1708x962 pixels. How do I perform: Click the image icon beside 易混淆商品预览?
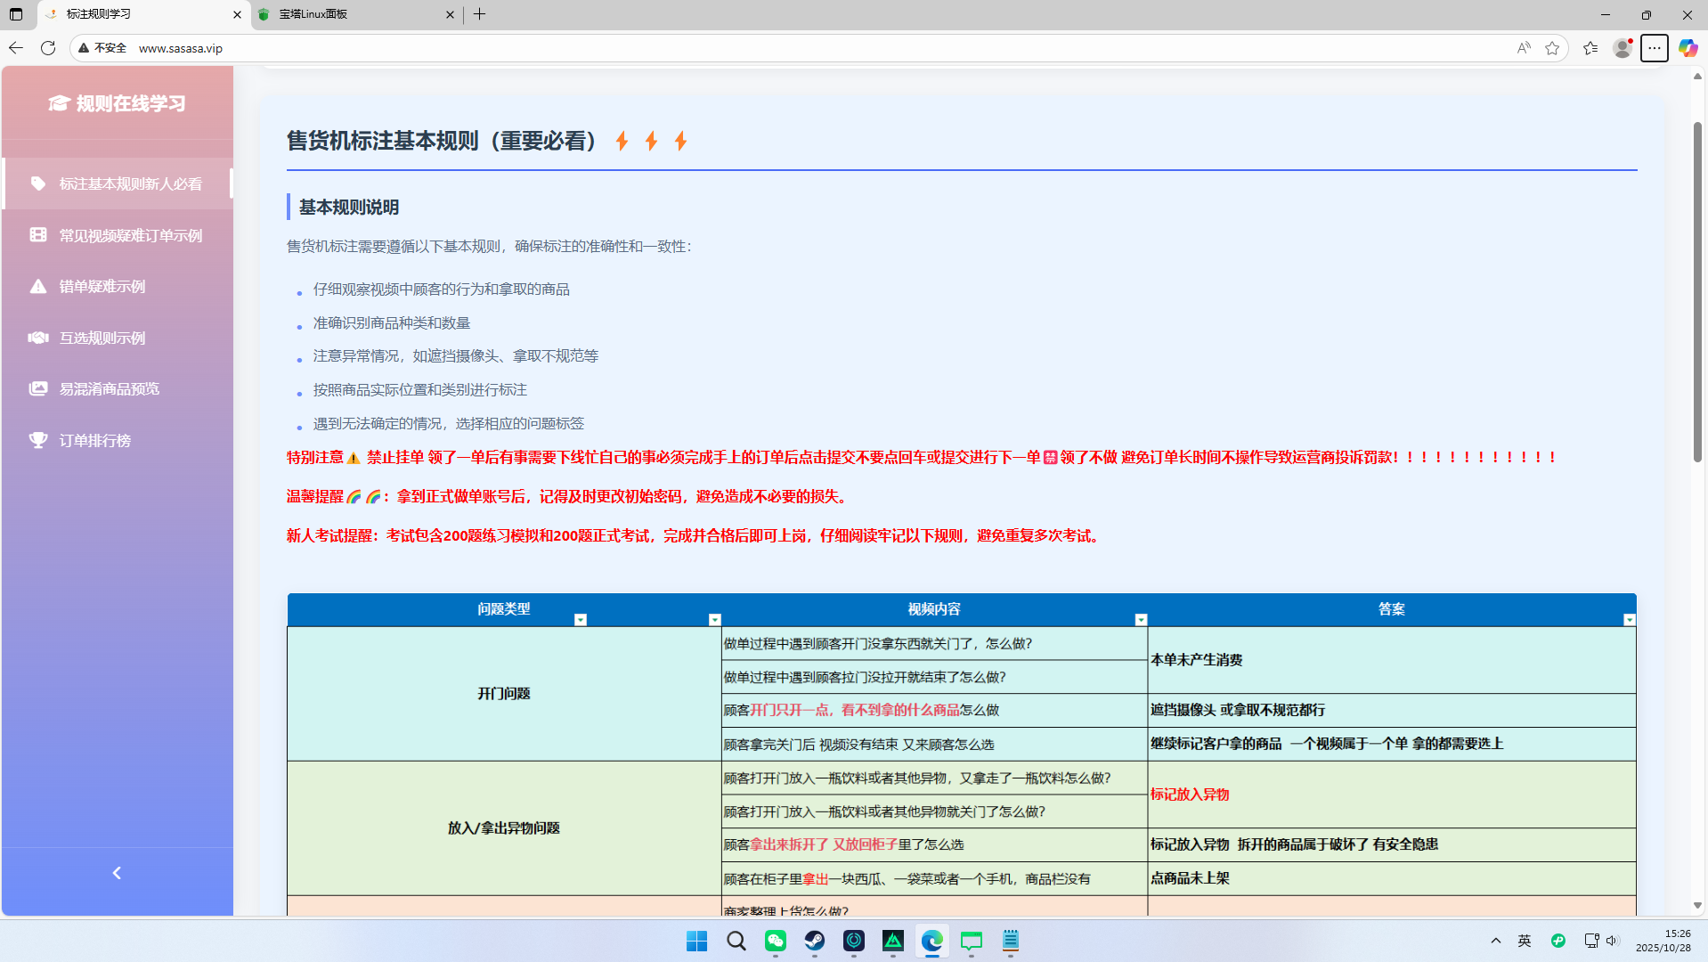[x=38, y=389]
